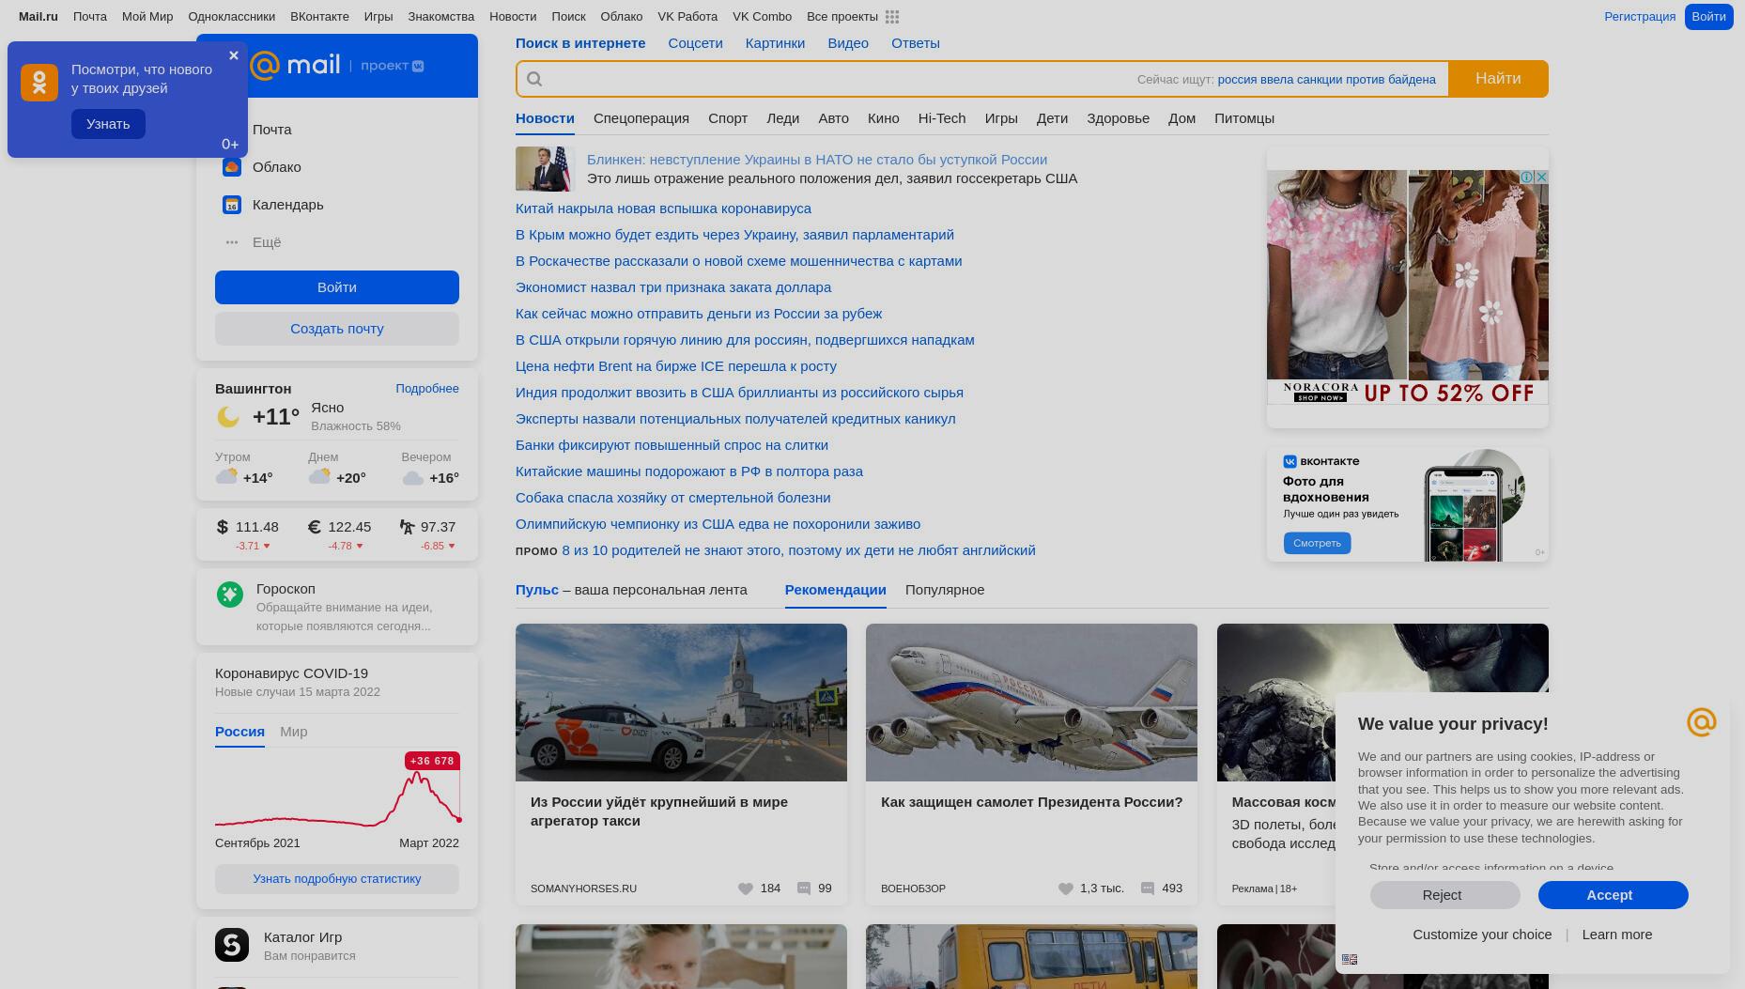Image resolution: width=1745 pixels, height=989 pixels.
Task: Click the Облако cloud icon
Action: click(x=232, y=167)
